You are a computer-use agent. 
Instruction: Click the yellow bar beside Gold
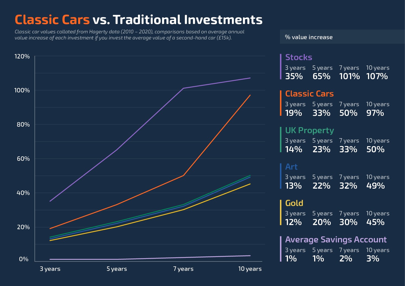point(280,212)
